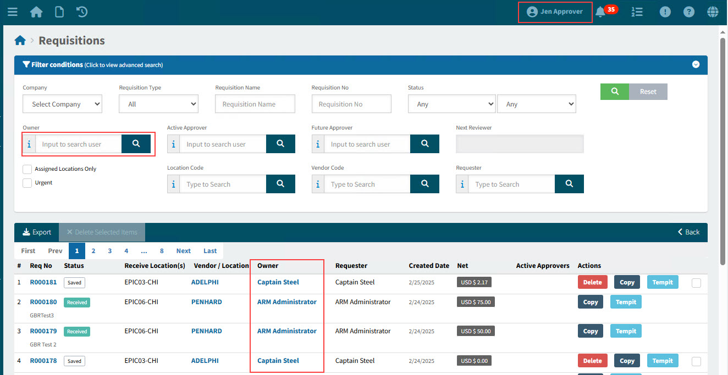The height and width of the screenshot is (375, 728).
Task: Check the Urgent checkbox
Action: (x=27, y=183)
